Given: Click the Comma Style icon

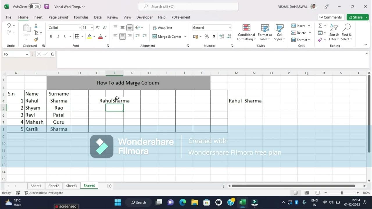Looking at the screenshot, I should [214, 36].
